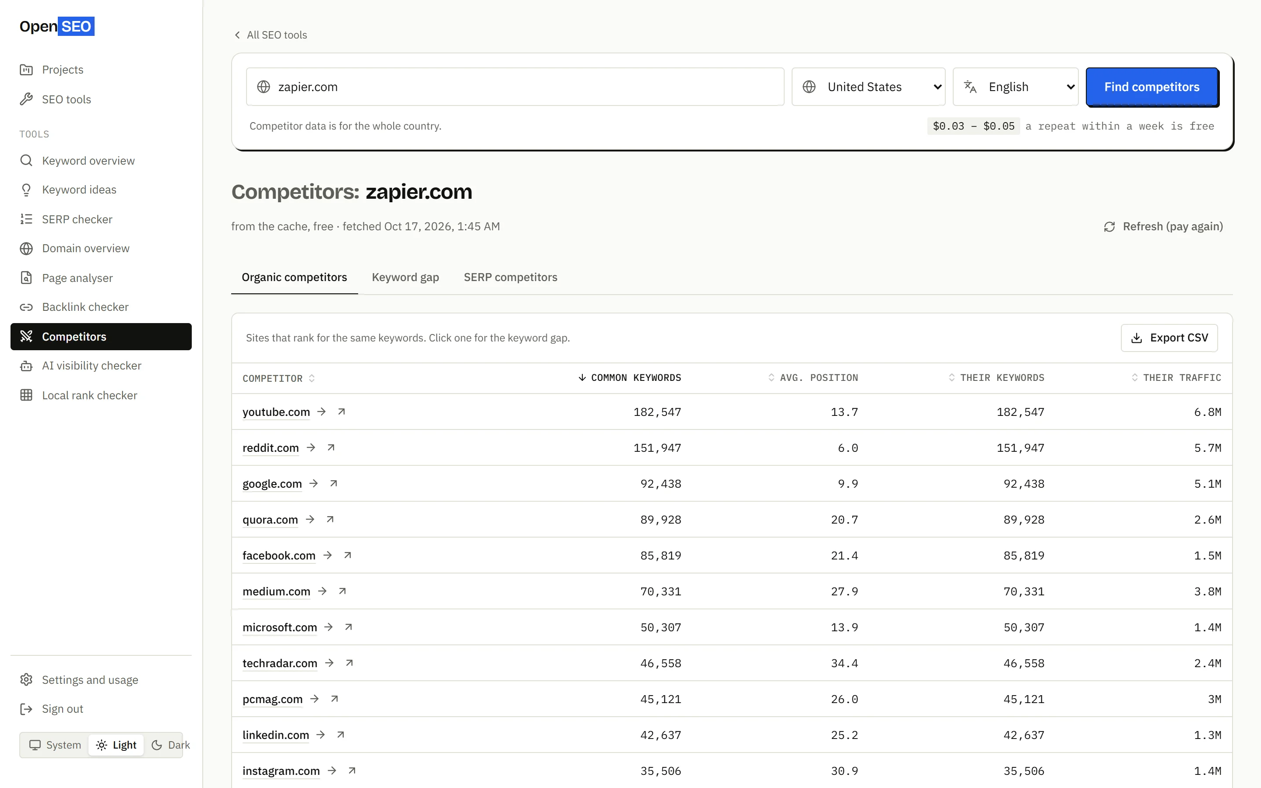Click Refresh (pay again)
The height and width of the screenshot is (788, 1261).
pyautogui.click(x=1163, y=227)
